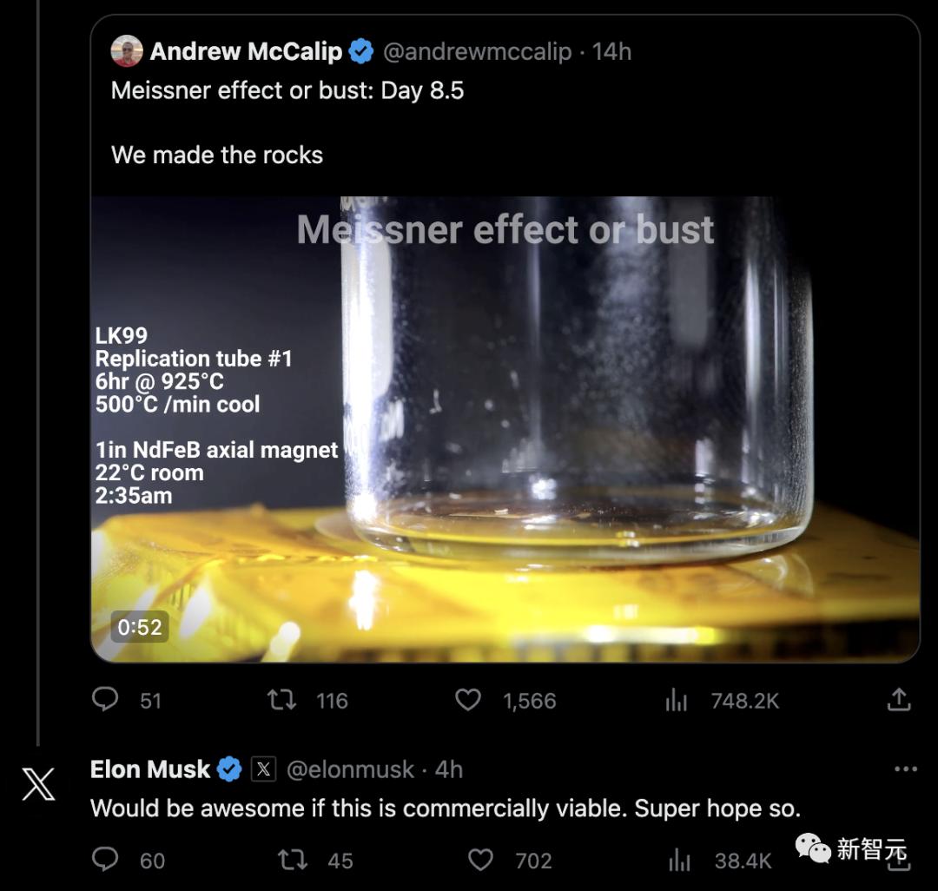Screen dimensions: 938x891
Task: Retweet Andrew McCalip's quoted tweet
Action: (282, 700)
